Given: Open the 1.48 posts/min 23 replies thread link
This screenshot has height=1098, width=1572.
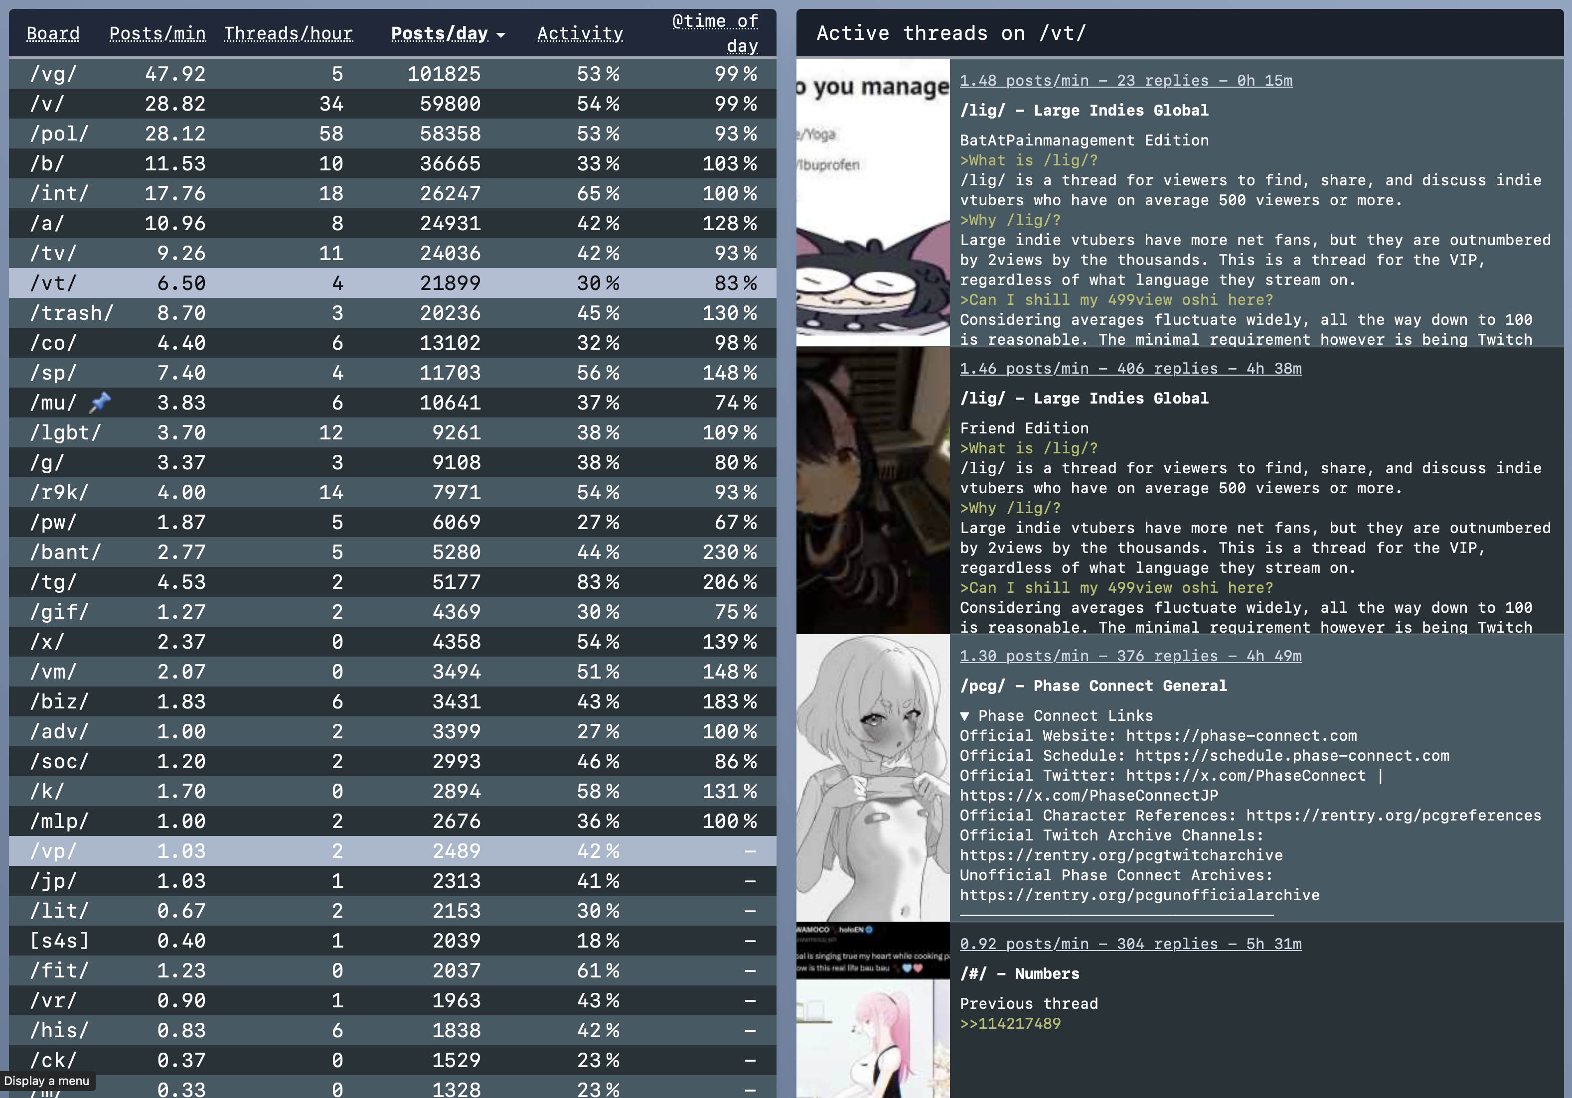Looking at the screenshot, I should pos(1125,81).
